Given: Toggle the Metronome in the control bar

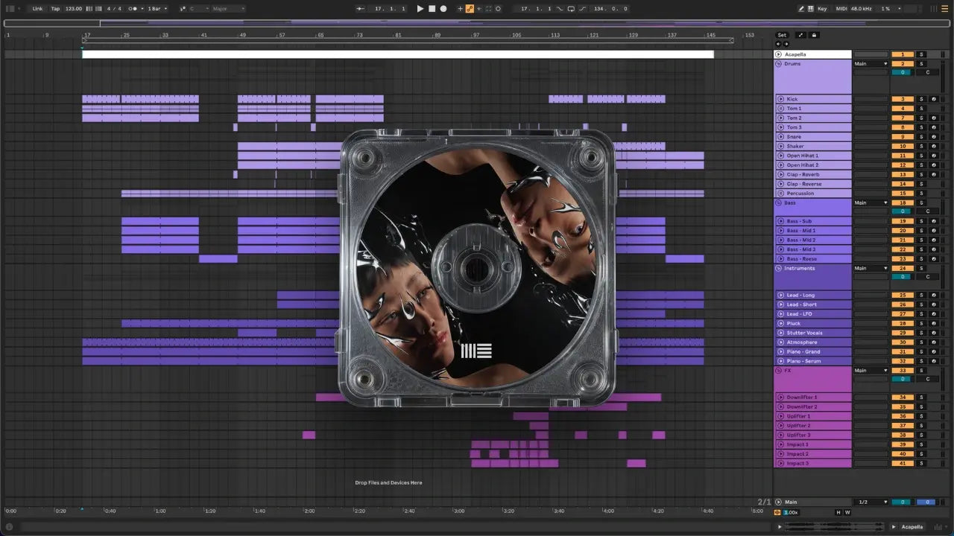Looking at the screenshot, I should (133, 9).
